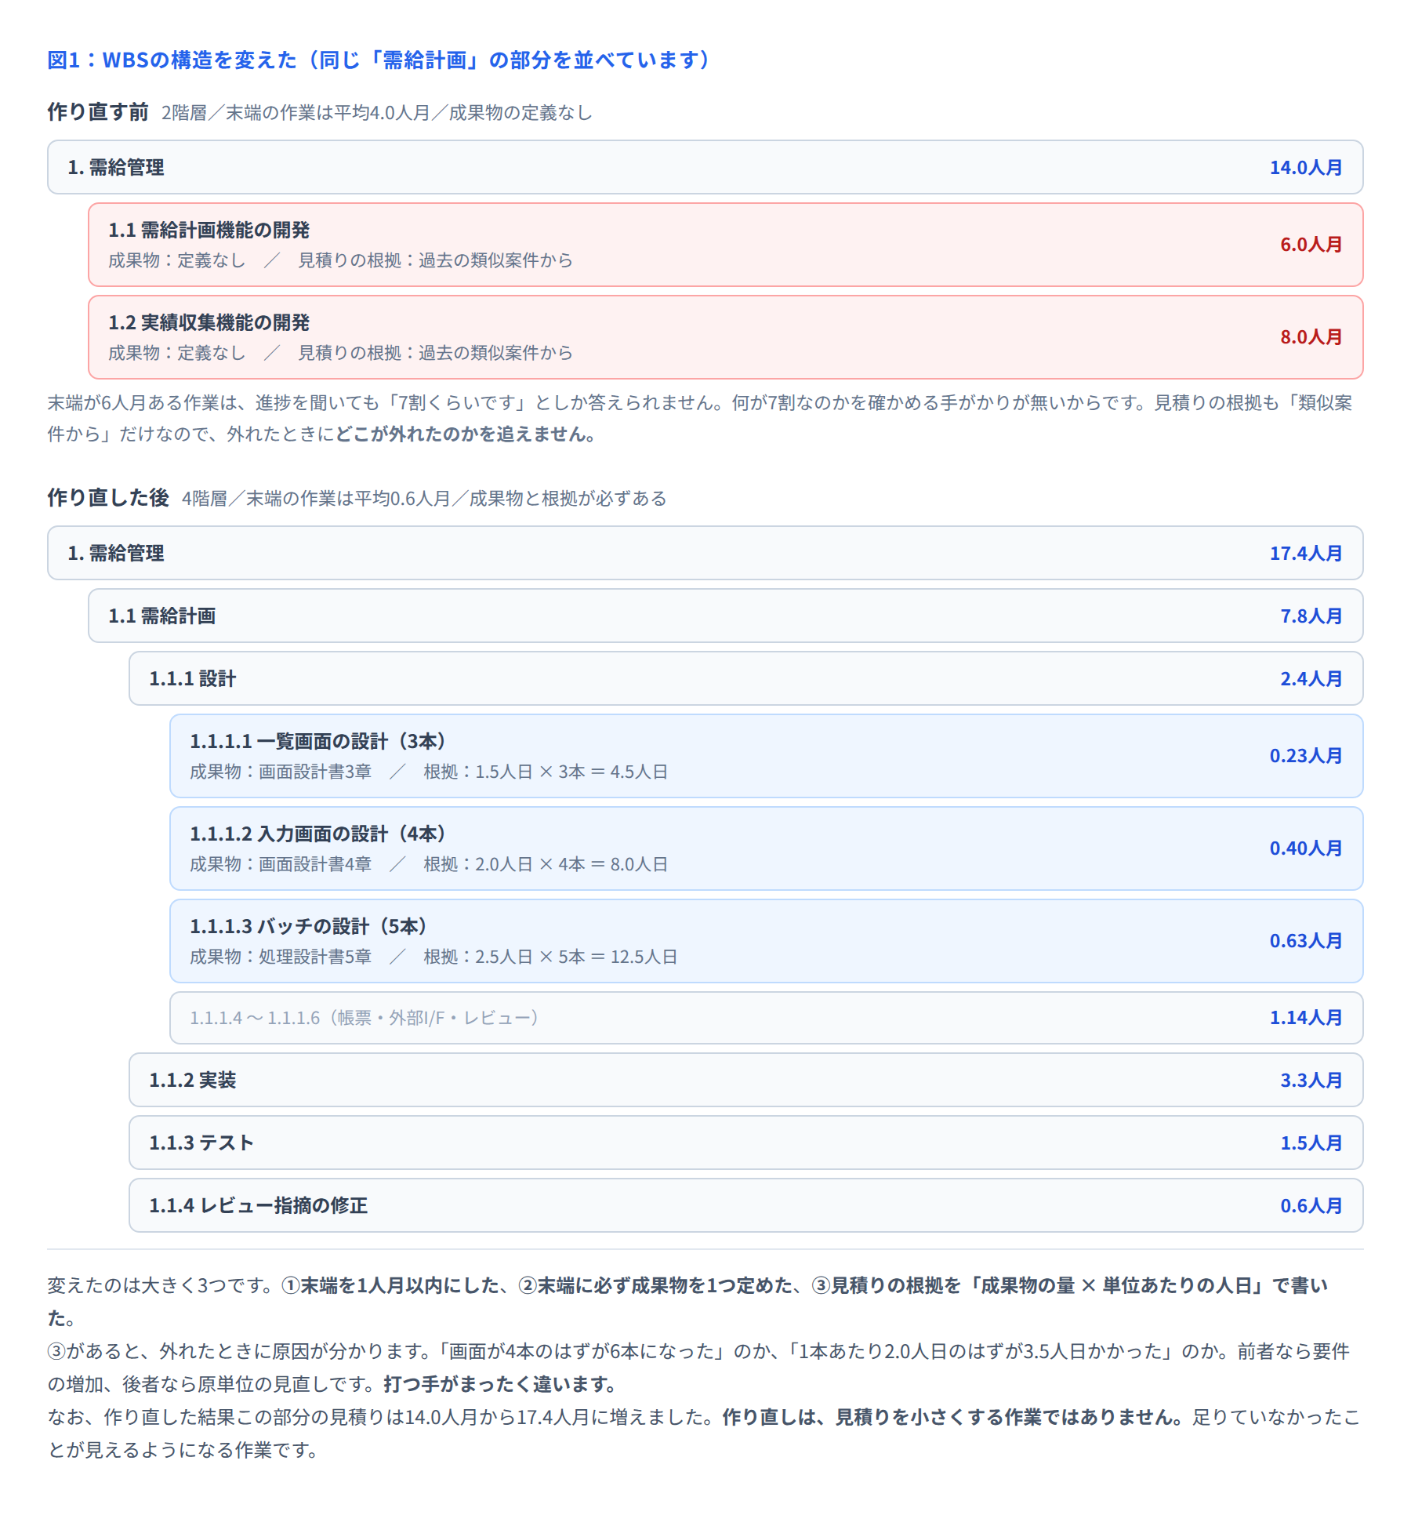Viewport: 1411px width, 1515px height.
Task: Click the red '8.0人月' value
Action: (x=1311, y=337)
